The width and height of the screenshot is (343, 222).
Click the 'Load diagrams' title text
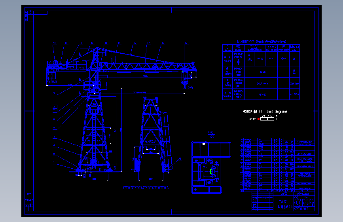point(277,112)
